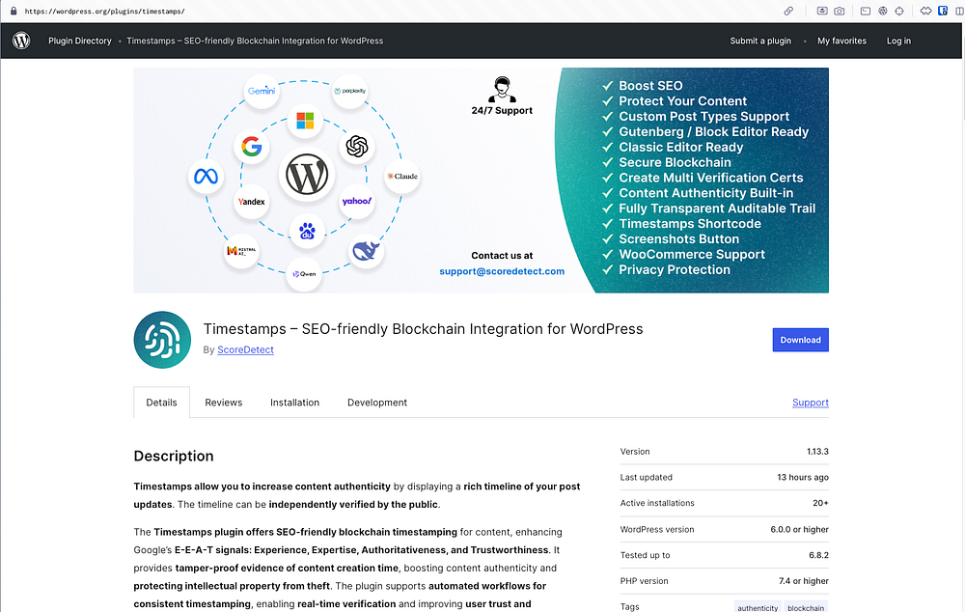This screenshot has width=965, height=612.
Task: Click the Description heading
Action: [x=174, y=457]
